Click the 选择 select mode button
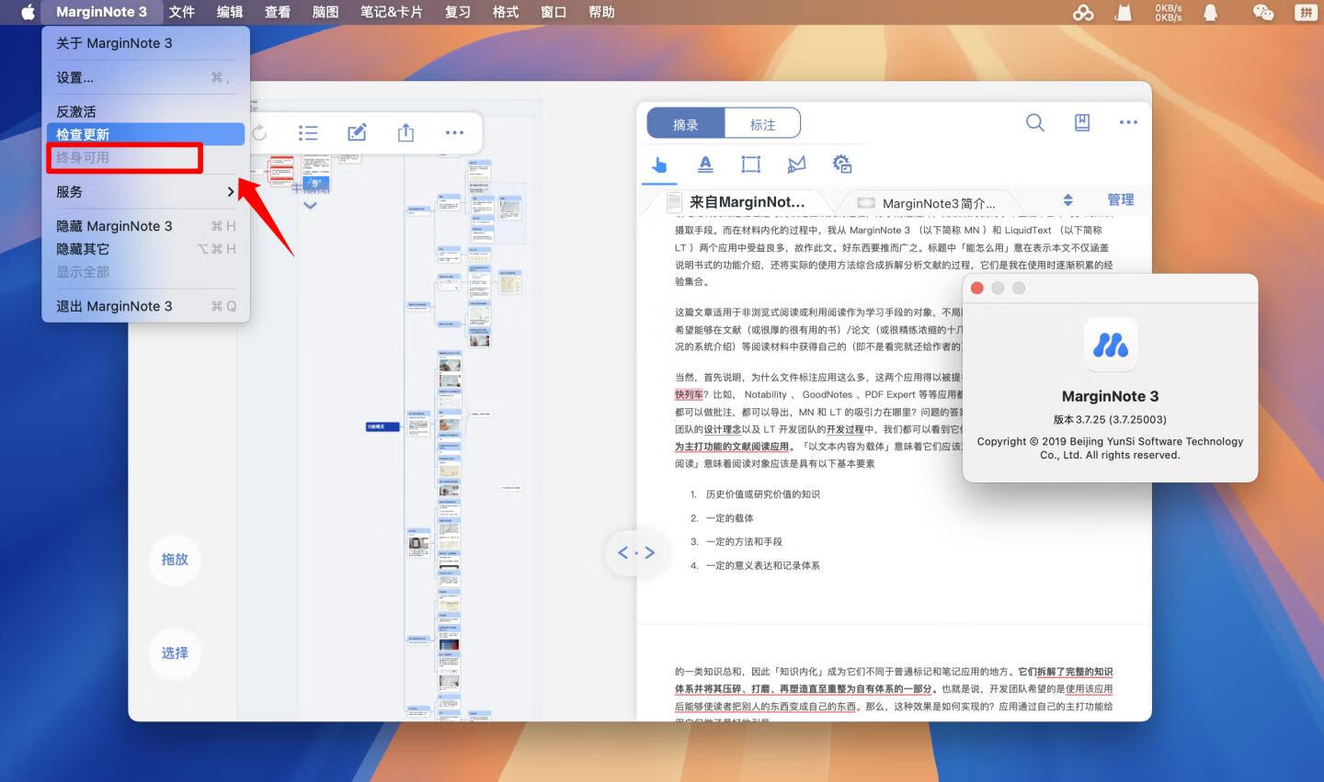This screenshot has width=1324, height=782. coord(175,652)
